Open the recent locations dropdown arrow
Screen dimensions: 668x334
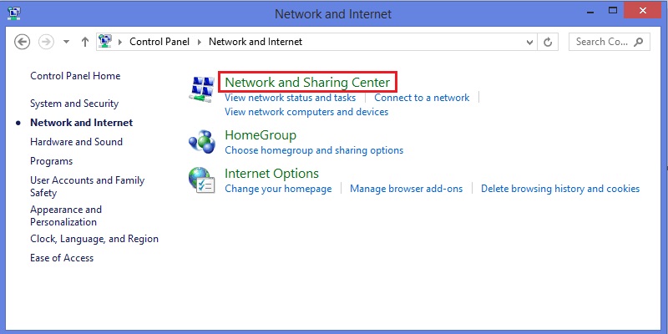click(66, 43)
